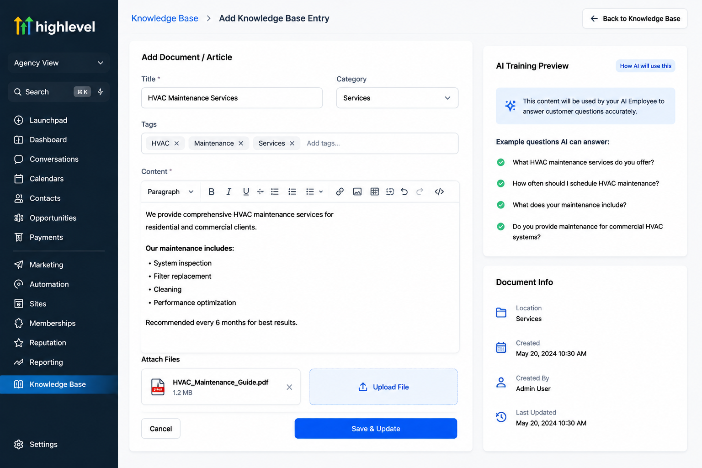Underline the selected content text
This screenshot has width=702, height=468.
246,192
